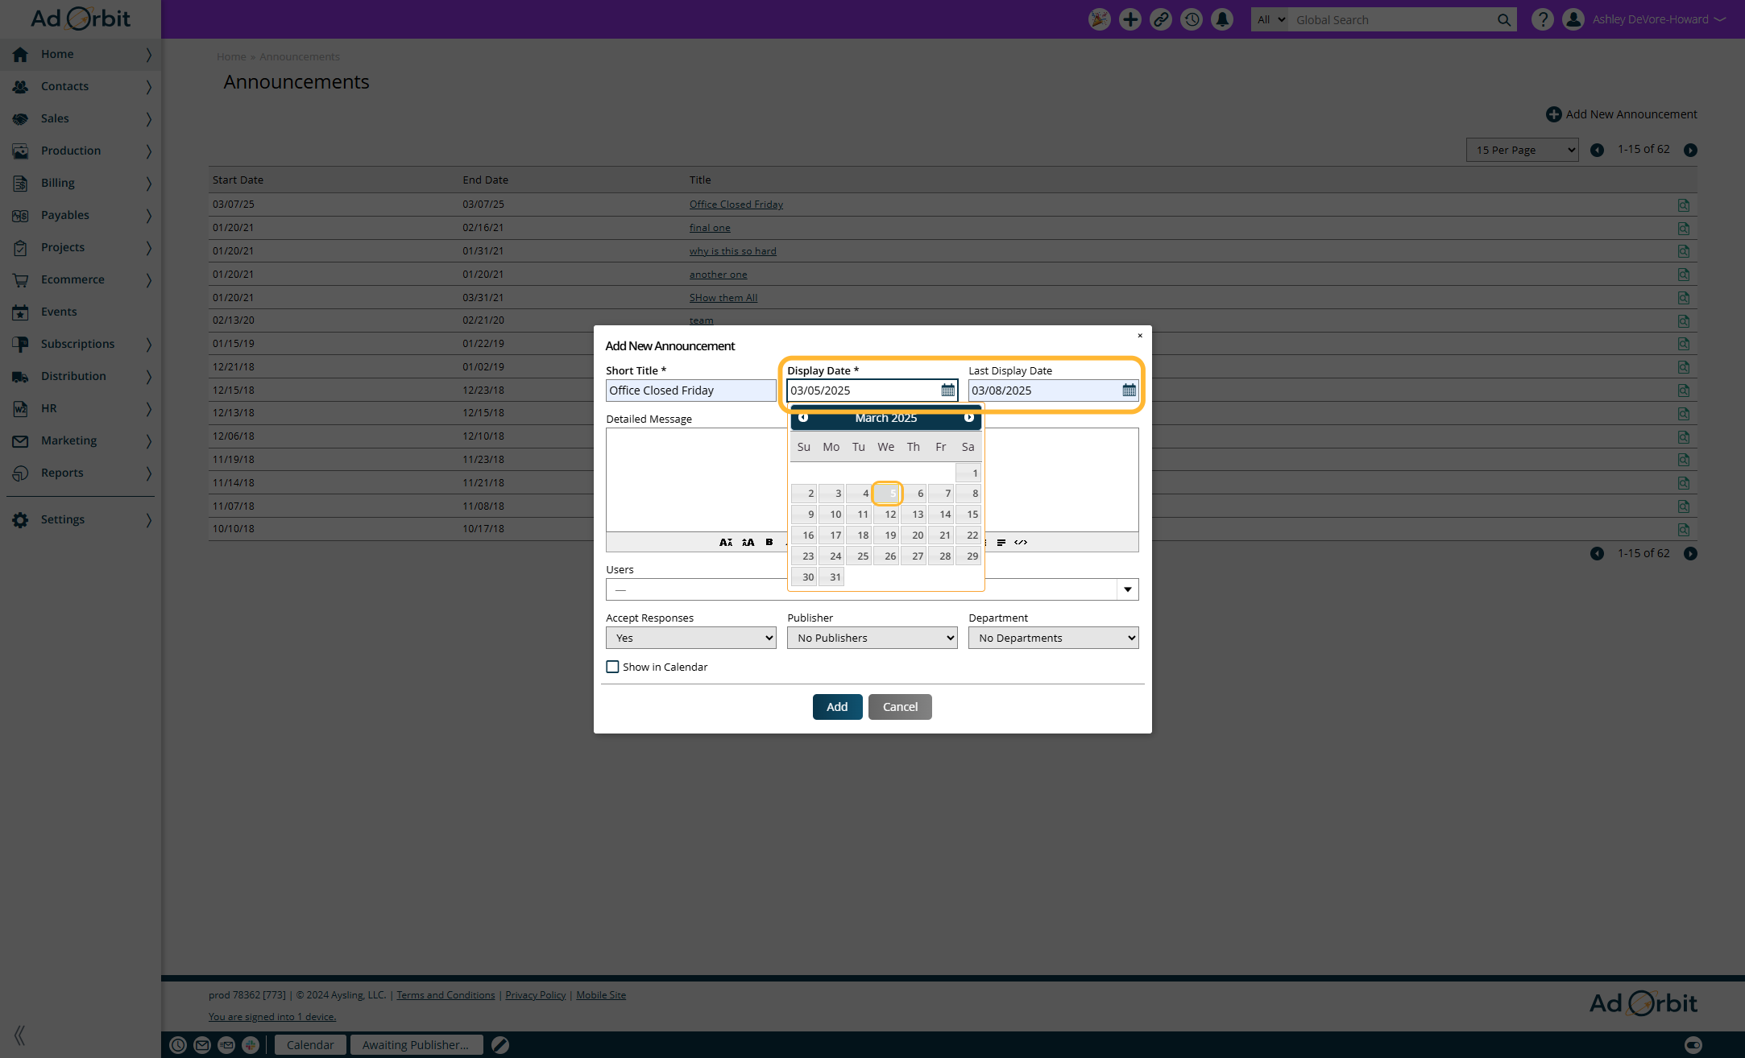Open the Publisher dropdown
The image size is (1745, 1058).
click(x=872, y=638)
